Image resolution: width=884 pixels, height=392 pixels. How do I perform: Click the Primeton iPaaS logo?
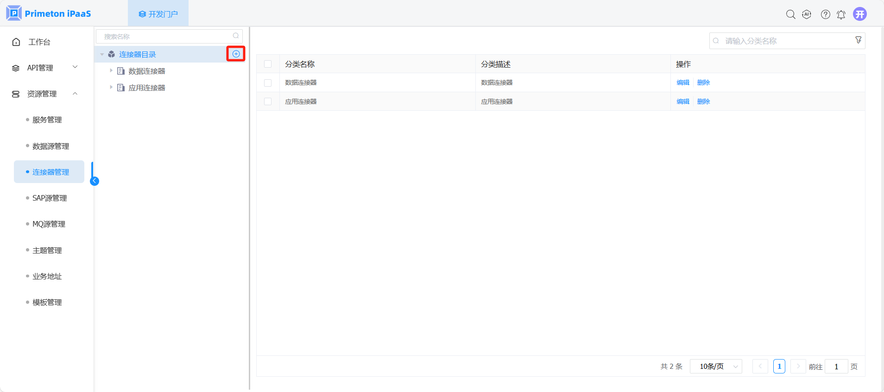[x=49, y=13]
